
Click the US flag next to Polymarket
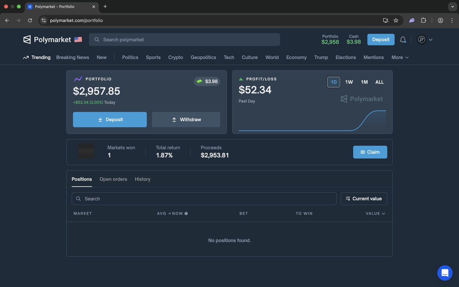[78, 39]
